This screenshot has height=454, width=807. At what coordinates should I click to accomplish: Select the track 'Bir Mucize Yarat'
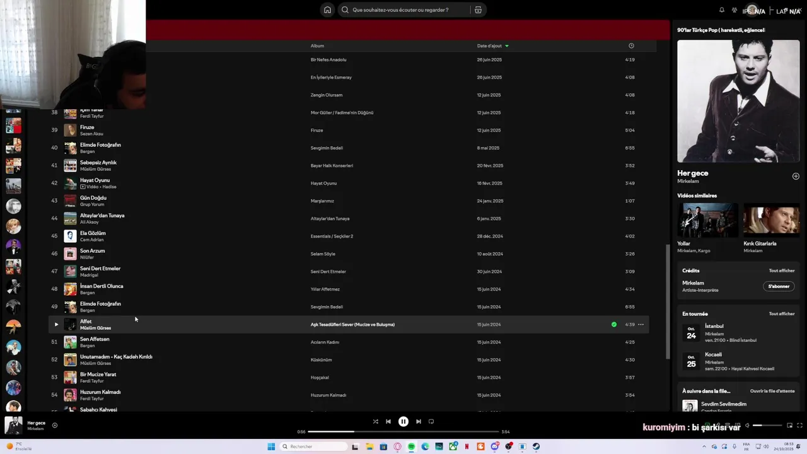pos(98,375)
